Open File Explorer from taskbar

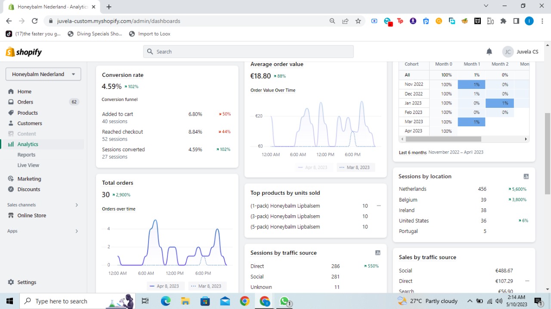point(186,301)
